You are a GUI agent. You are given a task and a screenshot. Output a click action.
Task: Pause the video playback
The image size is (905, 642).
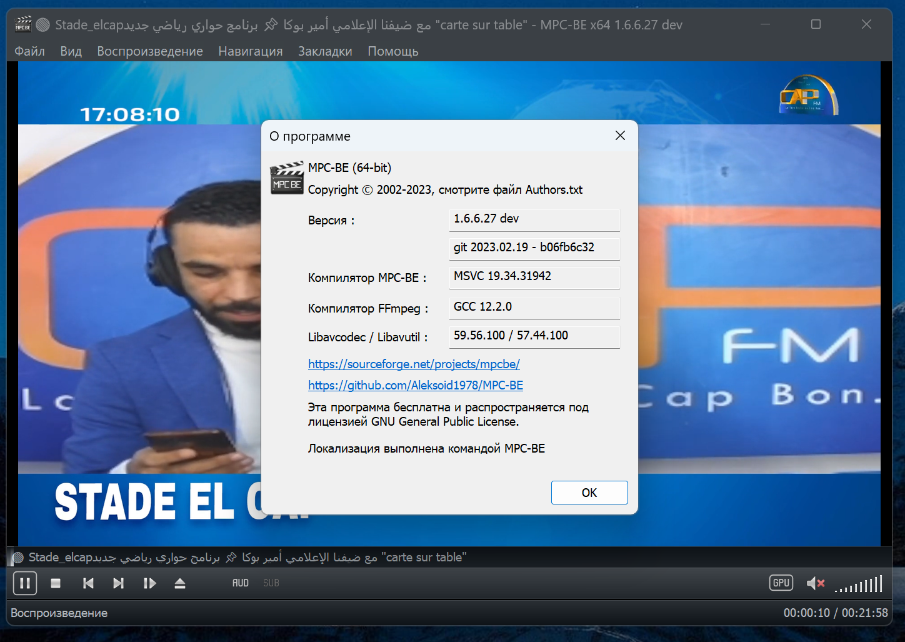click(x=25, y=583)
